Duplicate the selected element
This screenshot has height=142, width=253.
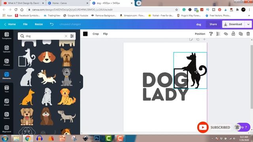241,34
